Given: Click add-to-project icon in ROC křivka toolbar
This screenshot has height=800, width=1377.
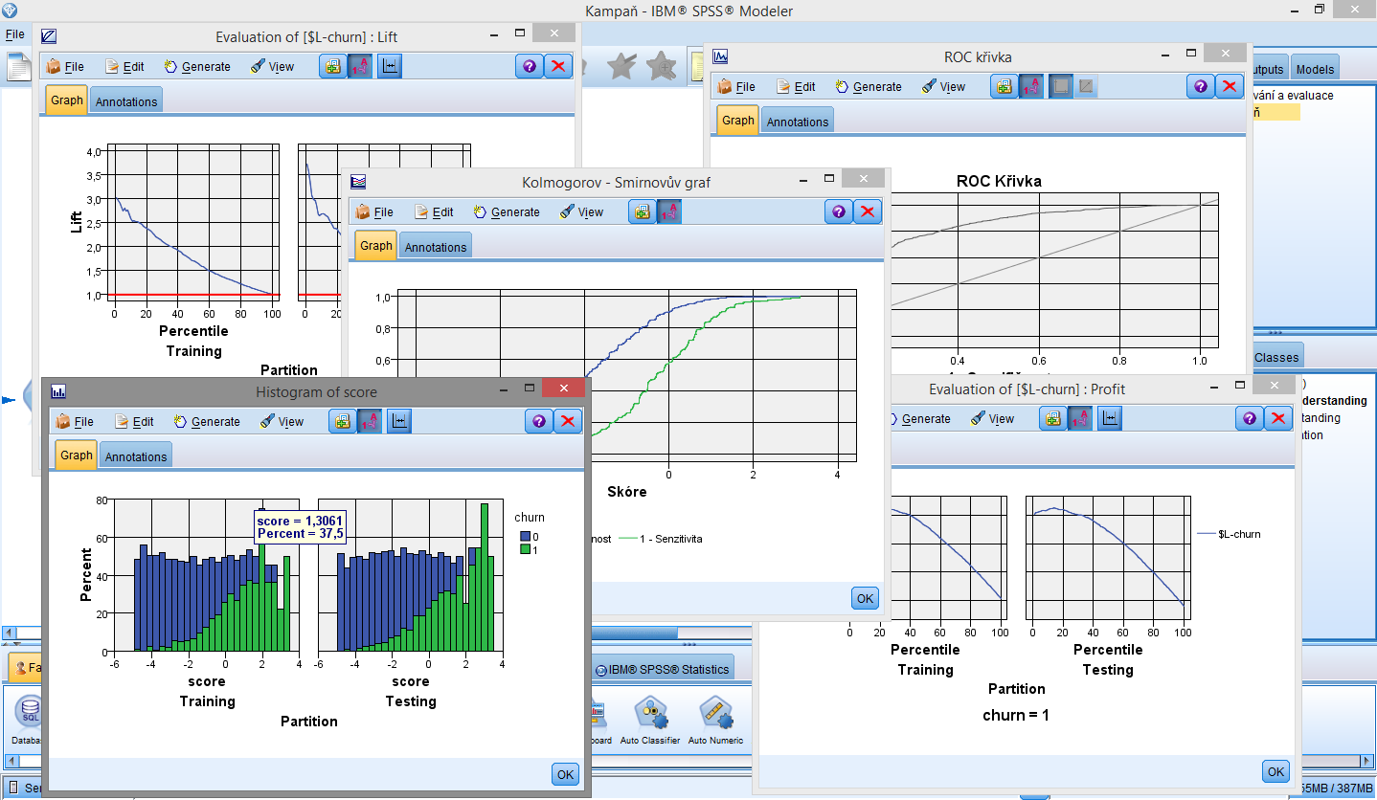Looking at the screenshot, I should click(x=1004, y=86).
